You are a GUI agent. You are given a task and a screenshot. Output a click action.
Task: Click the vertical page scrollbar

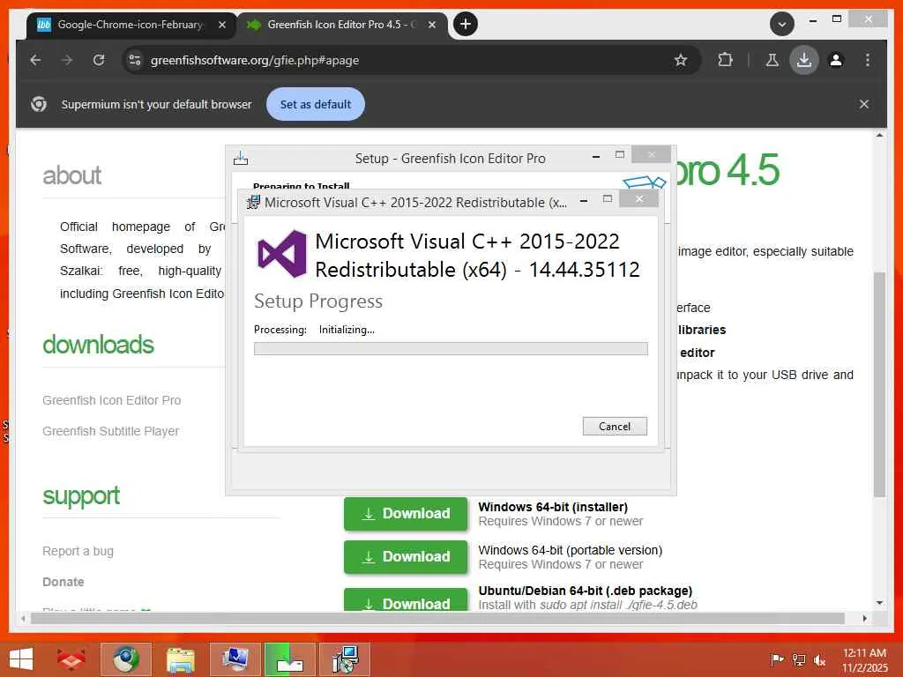click(x=879, y=383)
